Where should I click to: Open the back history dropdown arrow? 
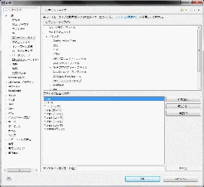pos(186,10)
